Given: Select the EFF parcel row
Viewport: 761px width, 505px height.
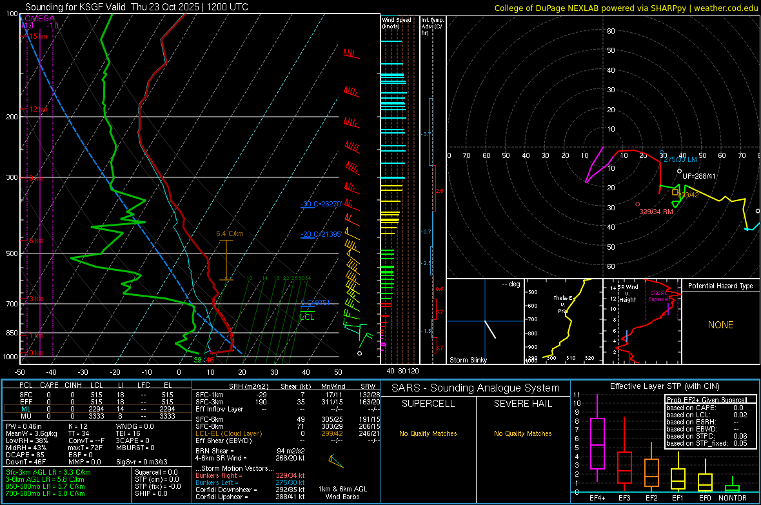Looking at the screenshot, I should pyautogui.click(x=97, y=402).
